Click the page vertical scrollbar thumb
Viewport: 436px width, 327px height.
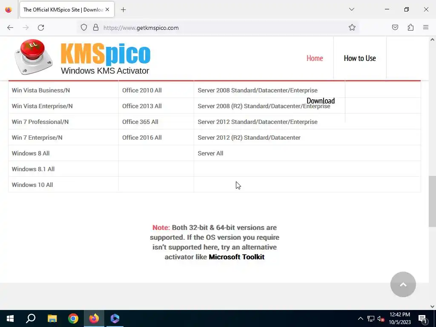click(432, 201)
